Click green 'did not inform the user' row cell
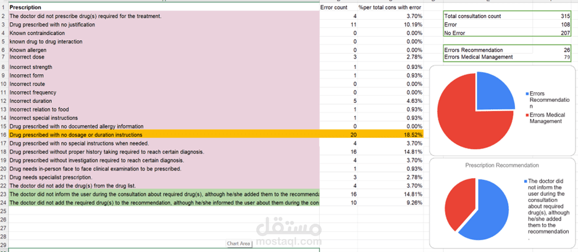The image size is (578, 252). tap(164, 194)
